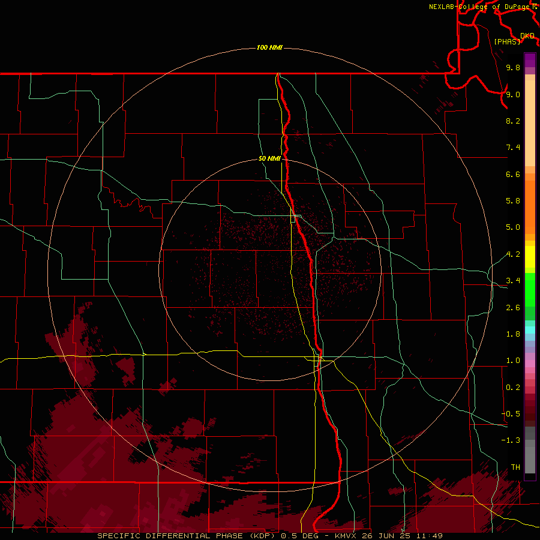Click the 50 NMI range ring label

point(269,159)
